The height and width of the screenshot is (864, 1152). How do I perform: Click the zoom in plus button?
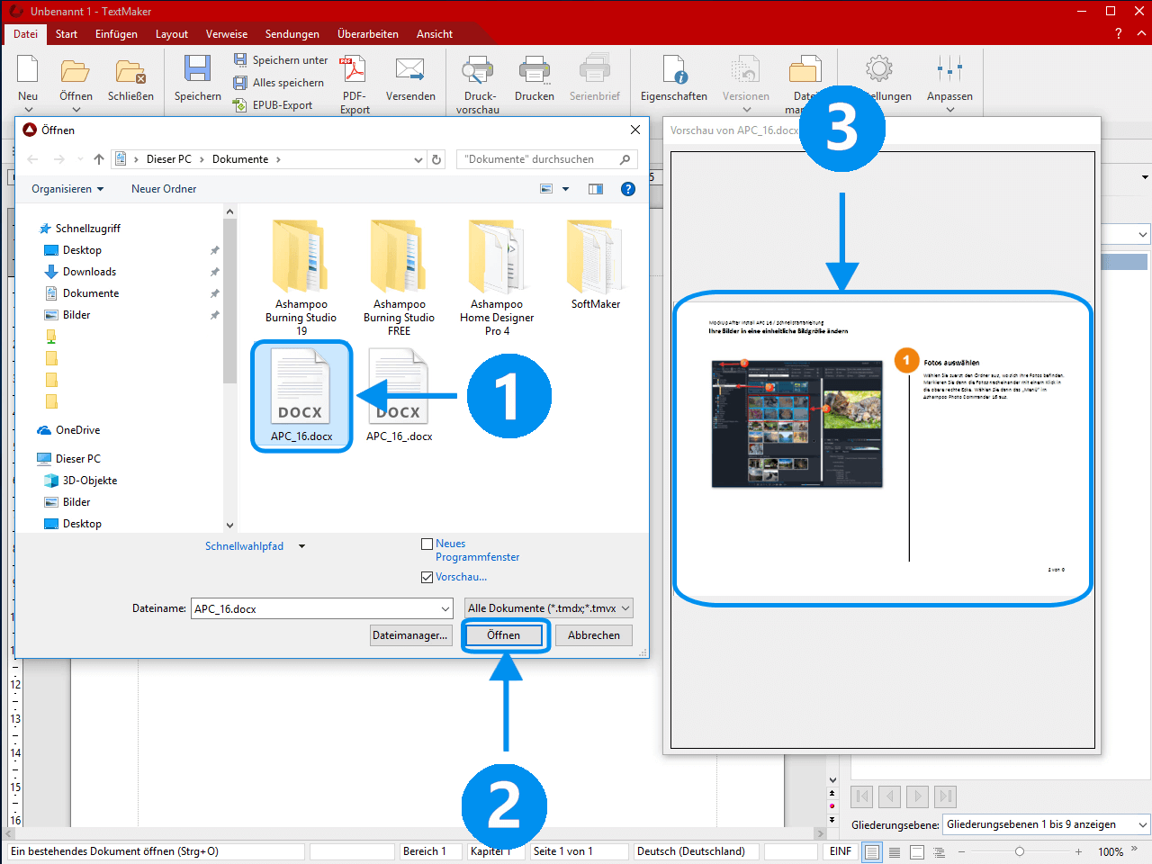[x=1078, y=851]
